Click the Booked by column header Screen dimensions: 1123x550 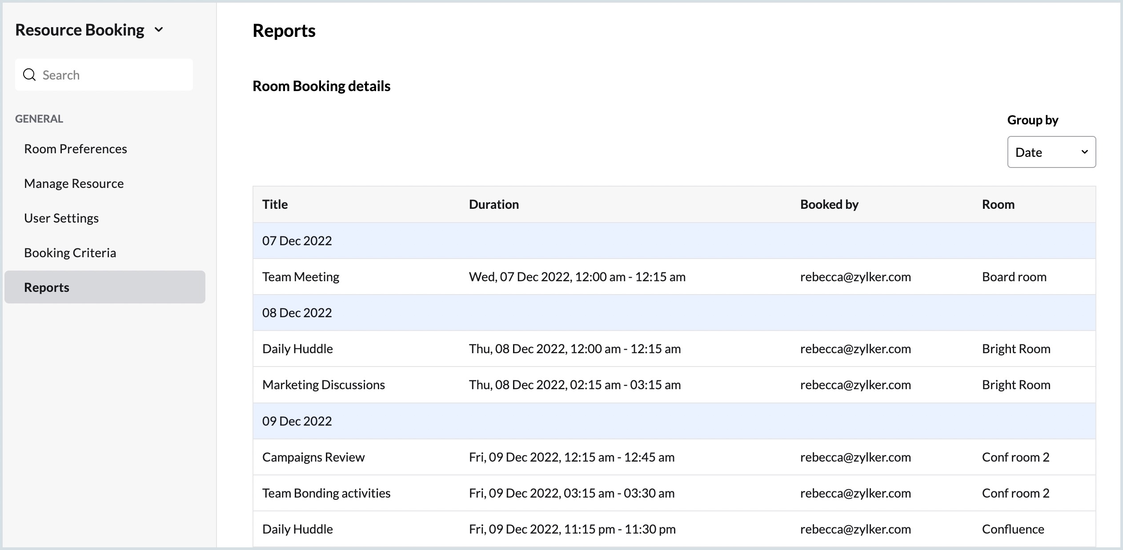coord(829,204)
